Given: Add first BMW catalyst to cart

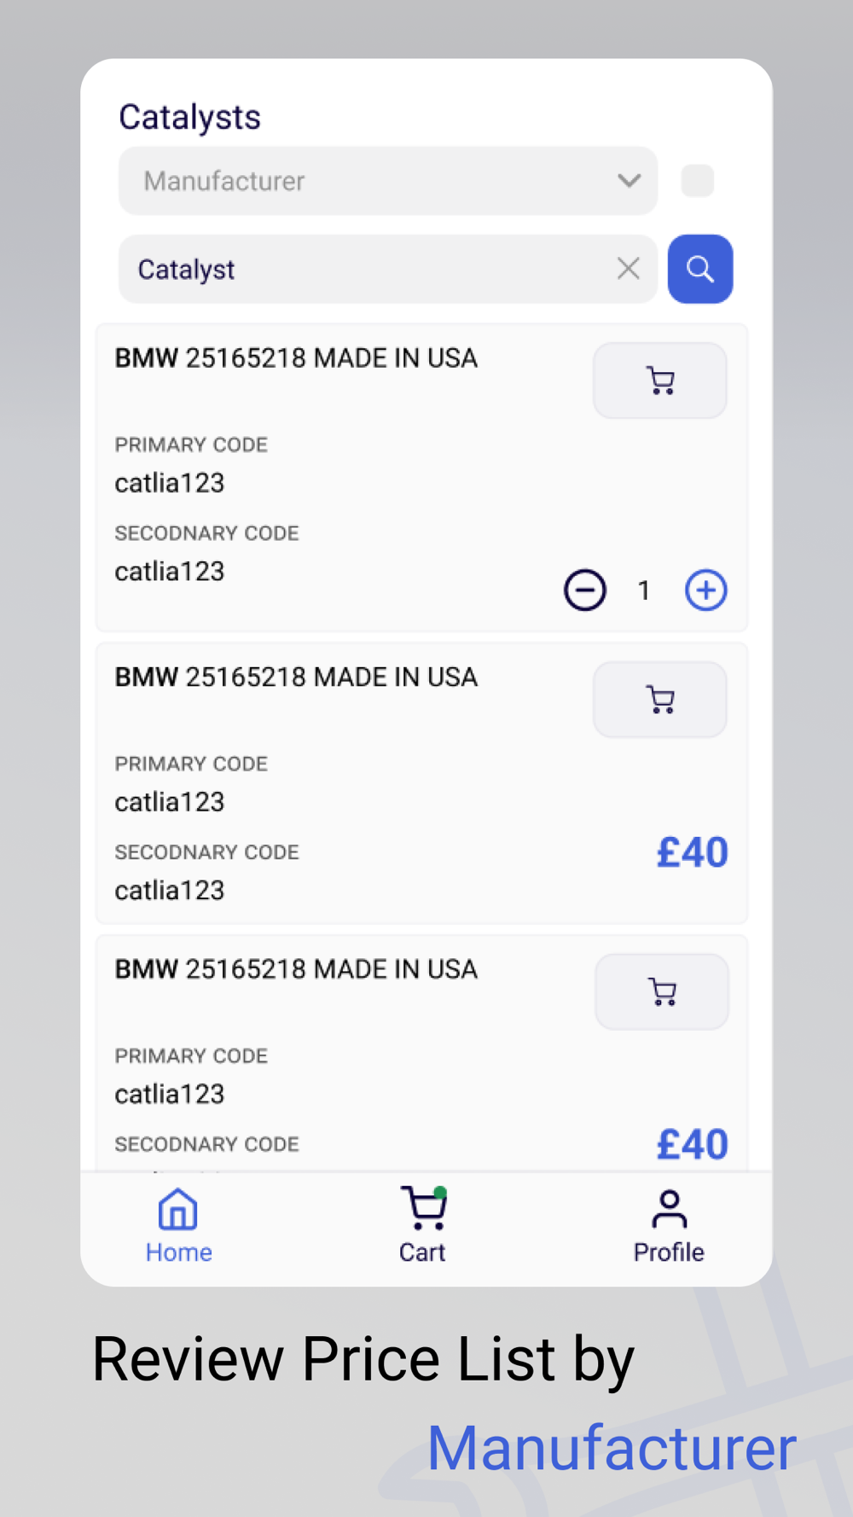Looking at the screenshot, I should pyautogui.click(x=660, y=381).
